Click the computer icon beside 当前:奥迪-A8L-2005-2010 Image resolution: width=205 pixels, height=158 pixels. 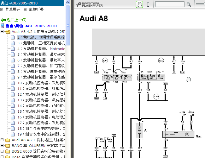tap(3, 26)
